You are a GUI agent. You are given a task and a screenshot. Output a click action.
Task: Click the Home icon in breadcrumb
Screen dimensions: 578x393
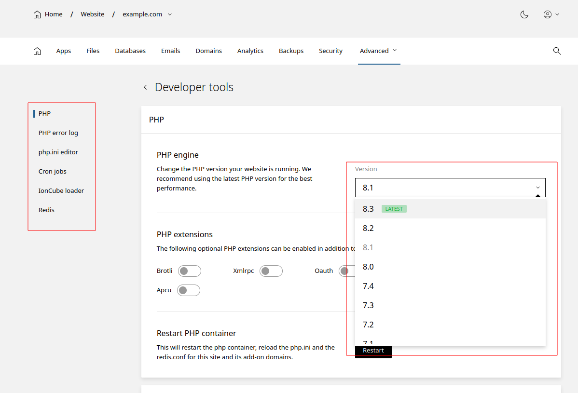click(37, 14)
